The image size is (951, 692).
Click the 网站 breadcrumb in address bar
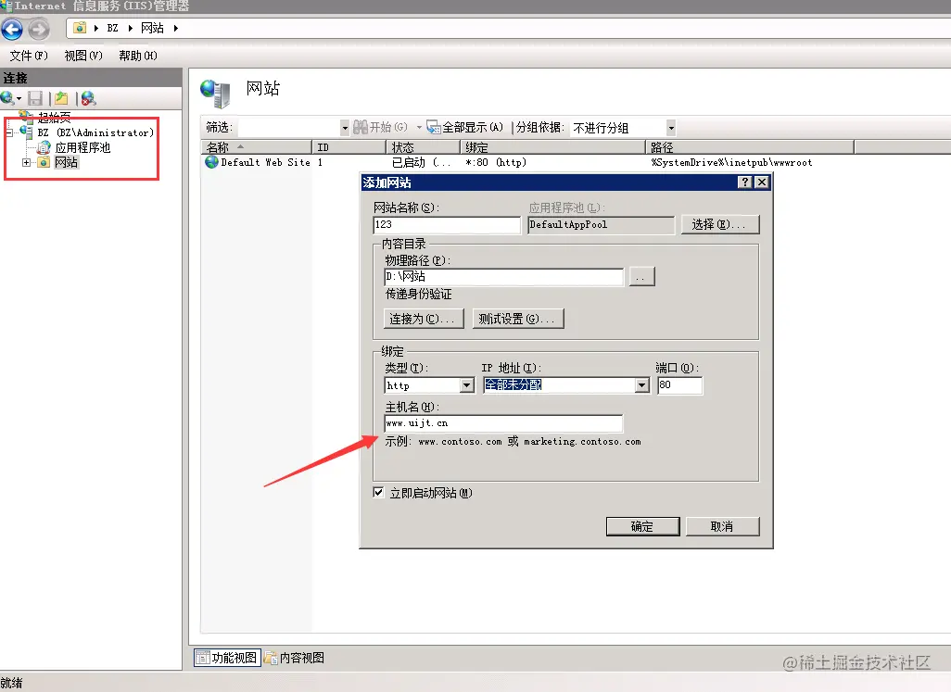pyautogui.click(x=152, y=28)
